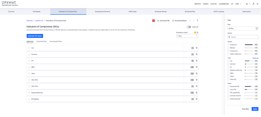Switch to the YARA Rules tab
The image size is (261, 117).
pyautogui.click(x=132, y=12)
